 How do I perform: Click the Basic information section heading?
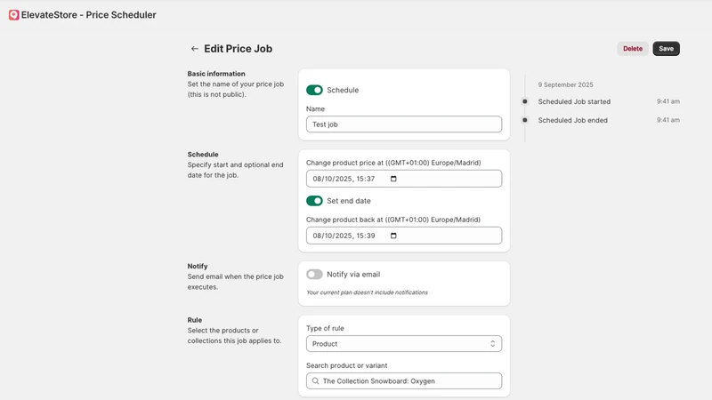click(216, 74)
